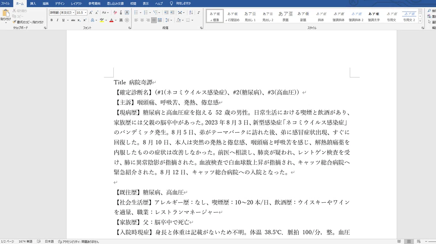Click the accessibility status (アクセシビリティ) in status bar

click(x=78, y=241)
